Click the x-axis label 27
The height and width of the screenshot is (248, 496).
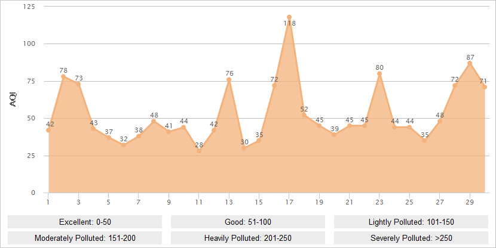[x=440, y=202]
